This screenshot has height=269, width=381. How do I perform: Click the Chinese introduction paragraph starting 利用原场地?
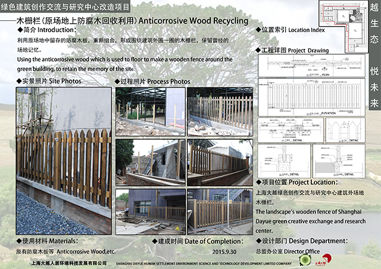pyautogui.click(x=123, y=45)
